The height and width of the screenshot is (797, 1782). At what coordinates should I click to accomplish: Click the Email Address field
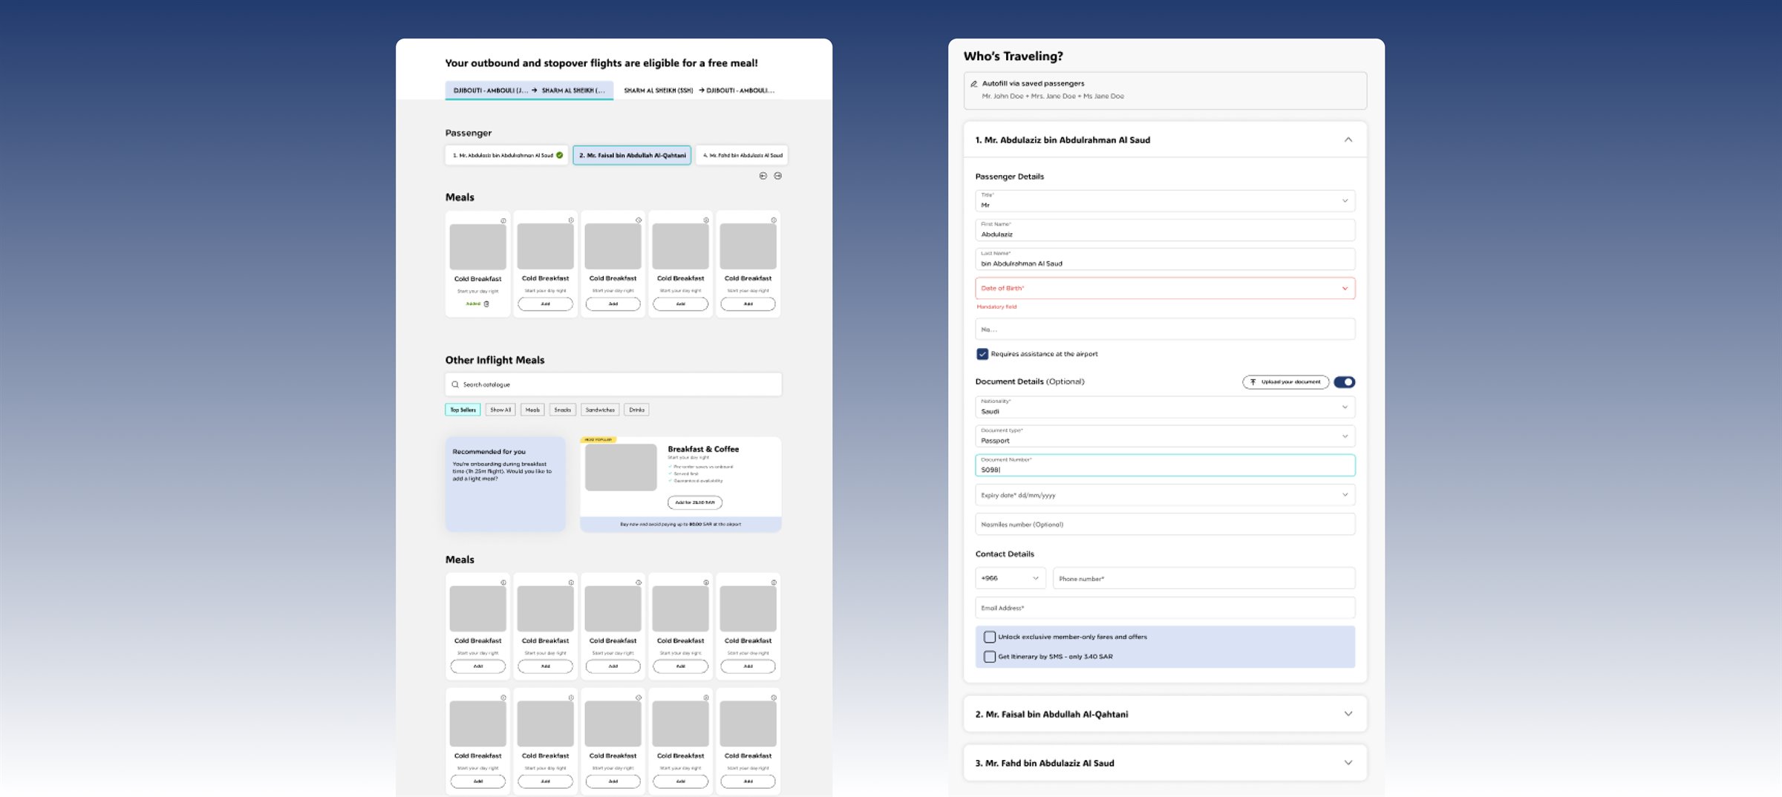tap(1165, 608)
